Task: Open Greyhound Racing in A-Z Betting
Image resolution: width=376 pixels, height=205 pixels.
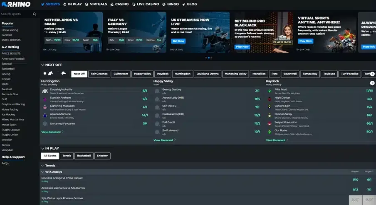Action: [x=13, y=104]
